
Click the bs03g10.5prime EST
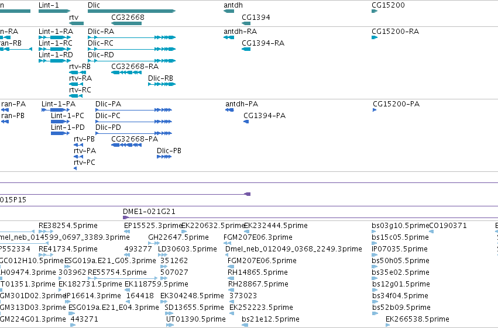(374, 232)
